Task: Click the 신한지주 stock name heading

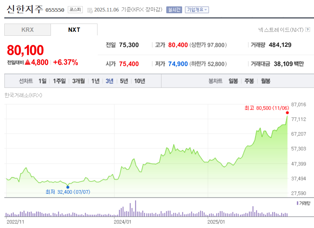Action: click(x=25, y=9)
